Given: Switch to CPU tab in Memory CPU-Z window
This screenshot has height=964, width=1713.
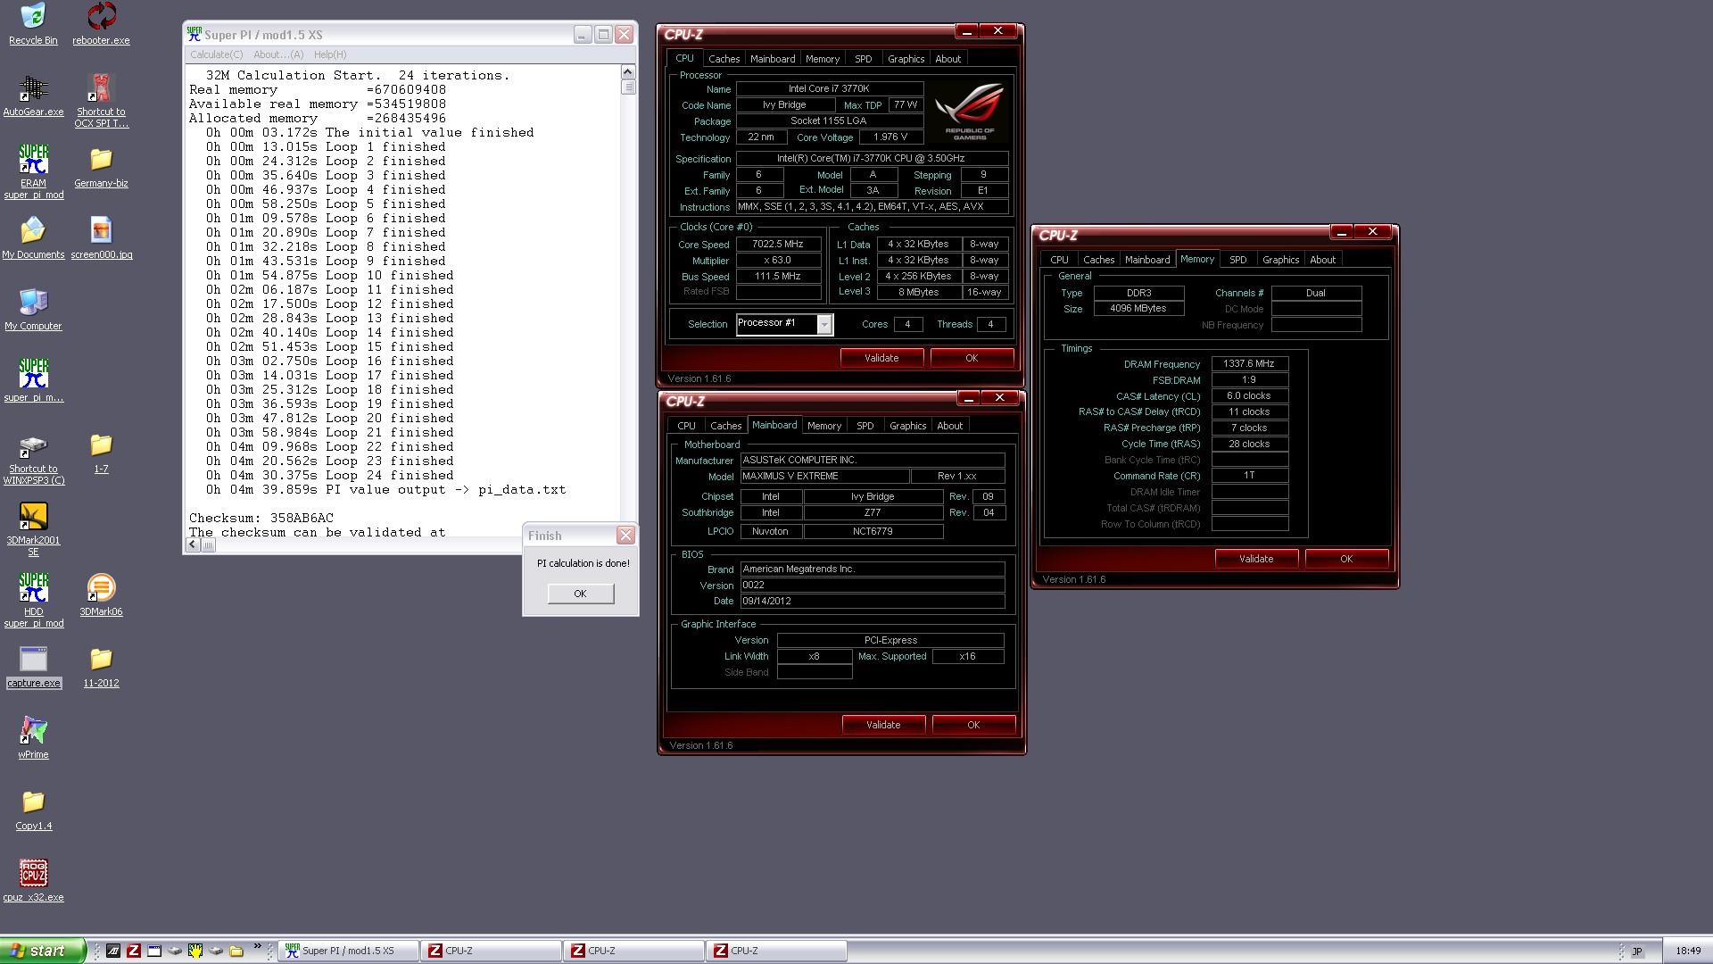Looking at the screenshot, I should [x=1059, y=260].
